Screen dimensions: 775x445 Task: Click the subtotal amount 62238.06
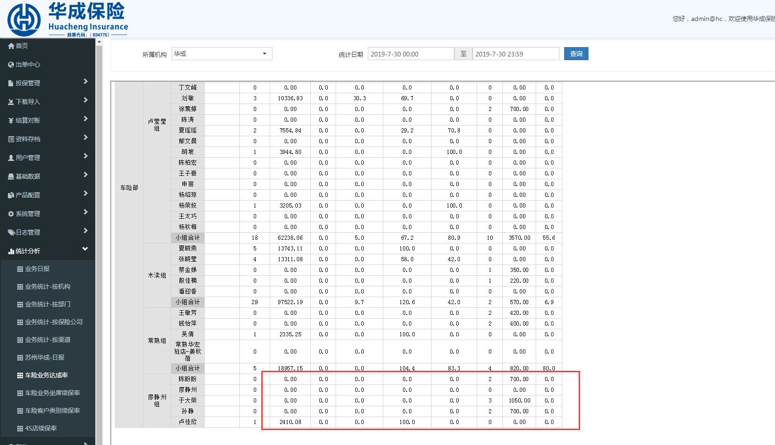290,238
